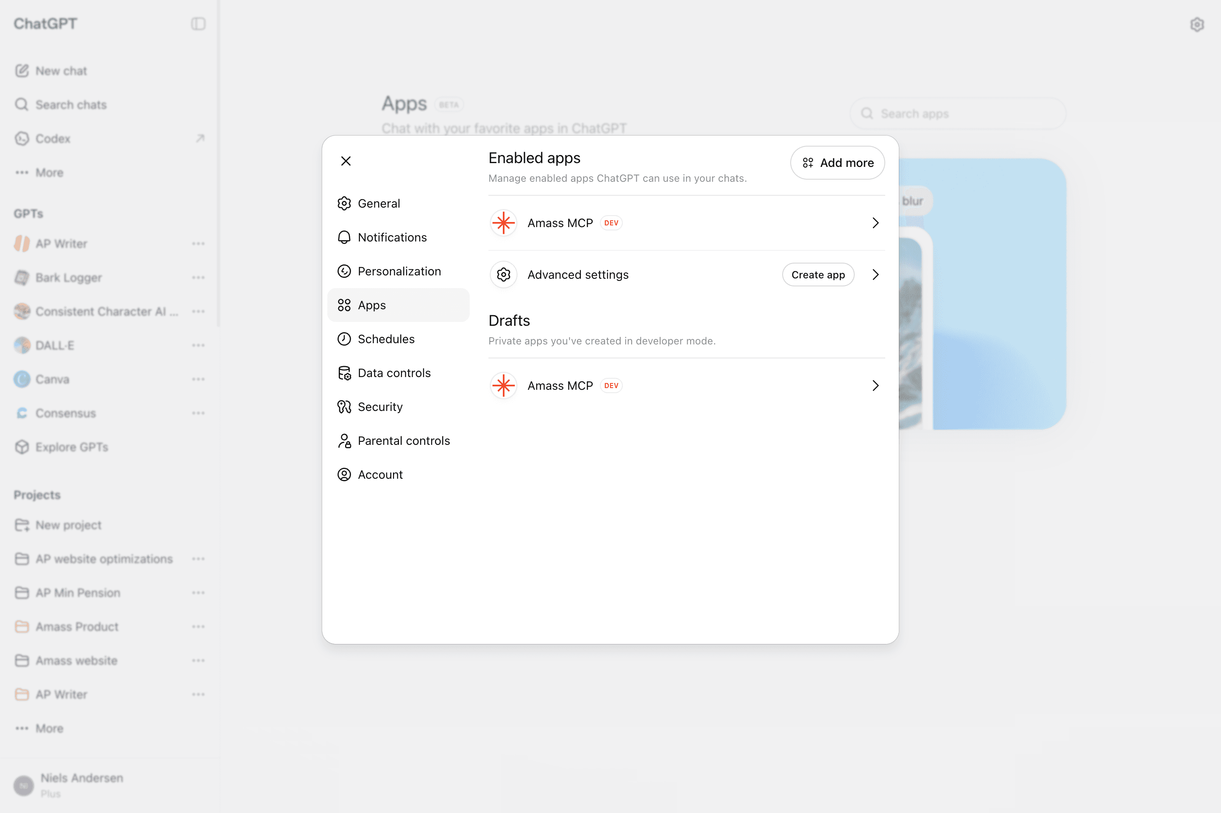Open Codex from the sidebar
1221x813 pixels.
[x=110, y=139]
